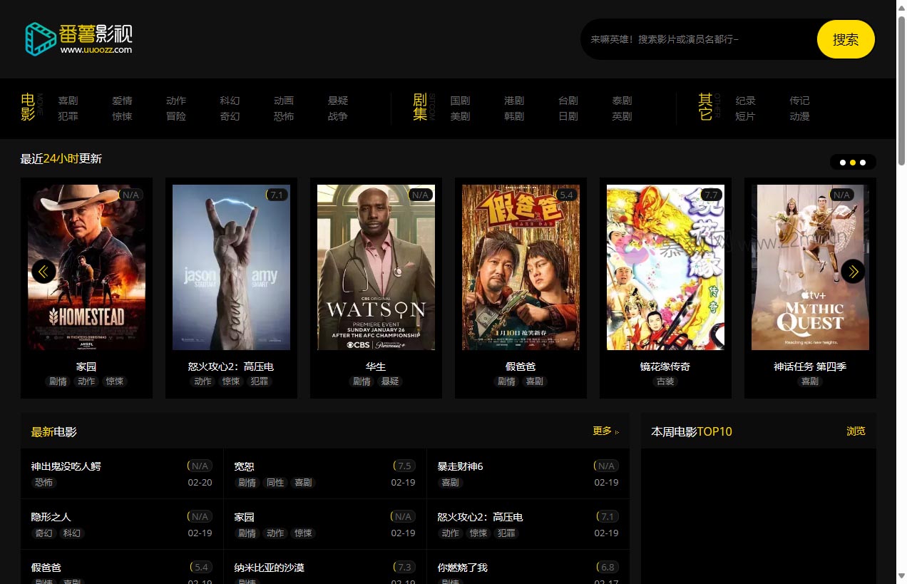Open the 纪录 category under 其它
907x584 pixels.
click(745, 101)
